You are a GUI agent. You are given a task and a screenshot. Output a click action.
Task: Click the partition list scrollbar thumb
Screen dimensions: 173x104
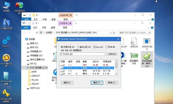116,66
